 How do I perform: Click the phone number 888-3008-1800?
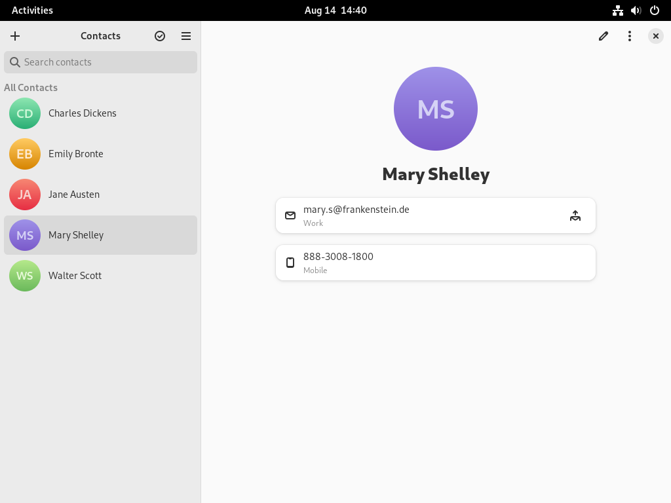point(338,257)
